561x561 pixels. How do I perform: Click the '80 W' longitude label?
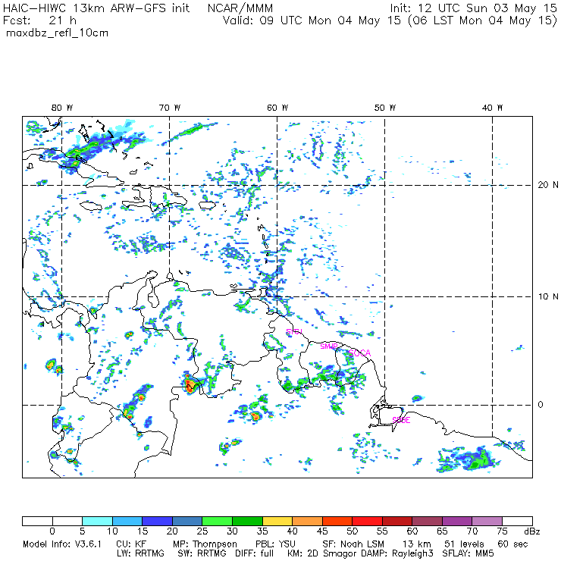pyautogui.click(x=62, y=108)
